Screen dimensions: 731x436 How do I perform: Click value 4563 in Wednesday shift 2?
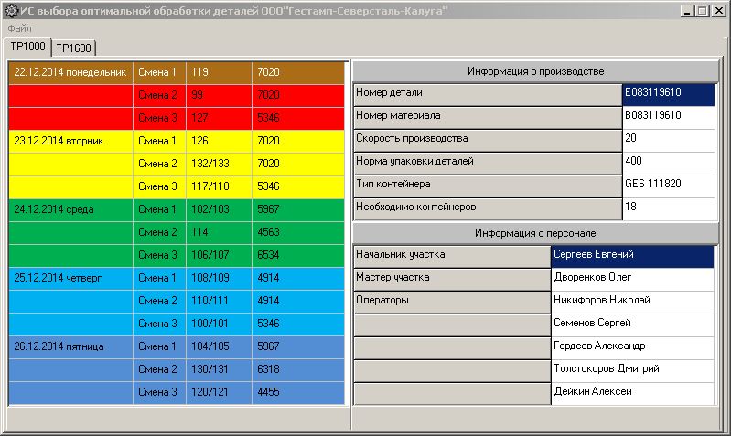(298, 232)
